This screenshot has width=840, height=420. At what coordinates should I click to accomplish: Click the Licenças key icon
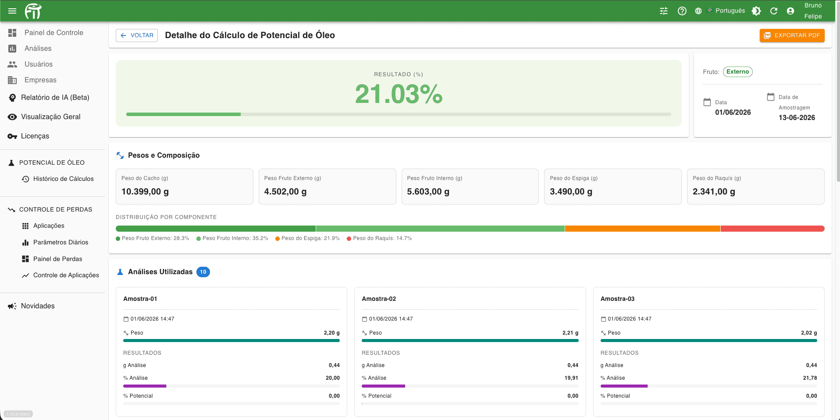(12, 136)
